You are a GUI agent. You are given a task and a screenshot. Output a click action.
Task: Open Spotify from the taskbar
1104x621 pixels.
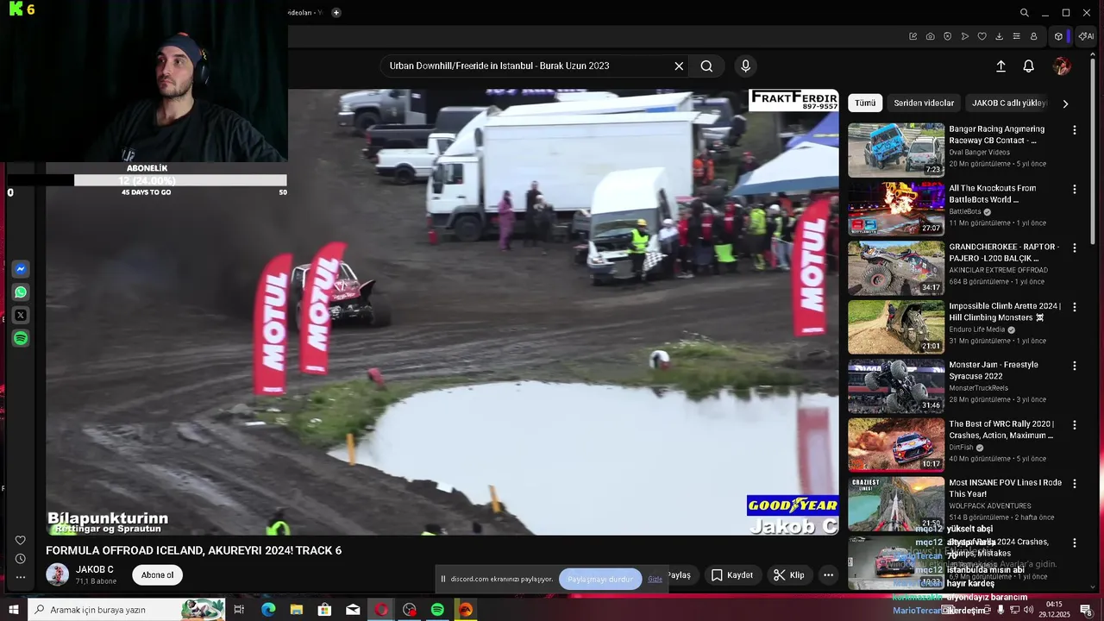437,610
